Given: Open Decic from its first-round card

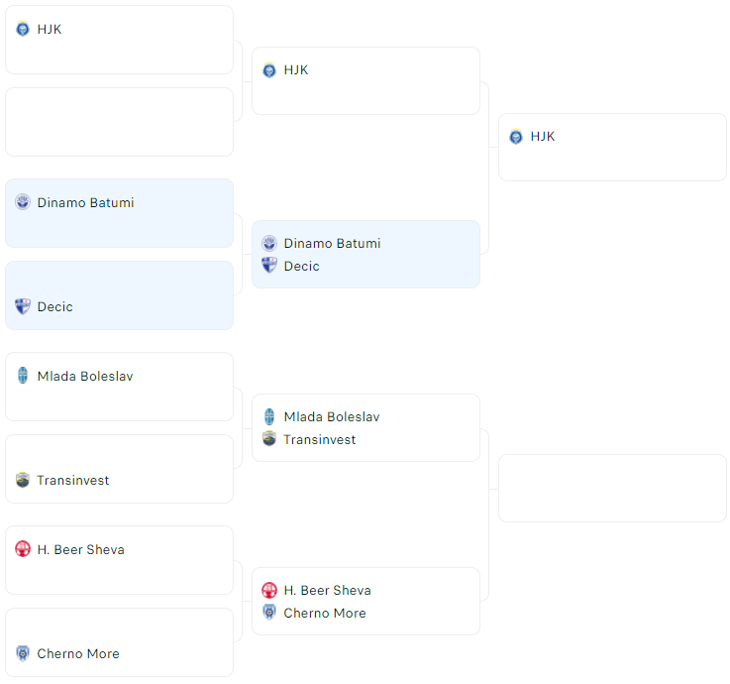Looking at the screenshot, I should pos(54,306).
